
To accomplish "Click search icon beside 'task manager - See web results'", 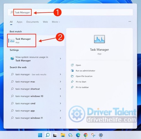I will click(12, 74).
